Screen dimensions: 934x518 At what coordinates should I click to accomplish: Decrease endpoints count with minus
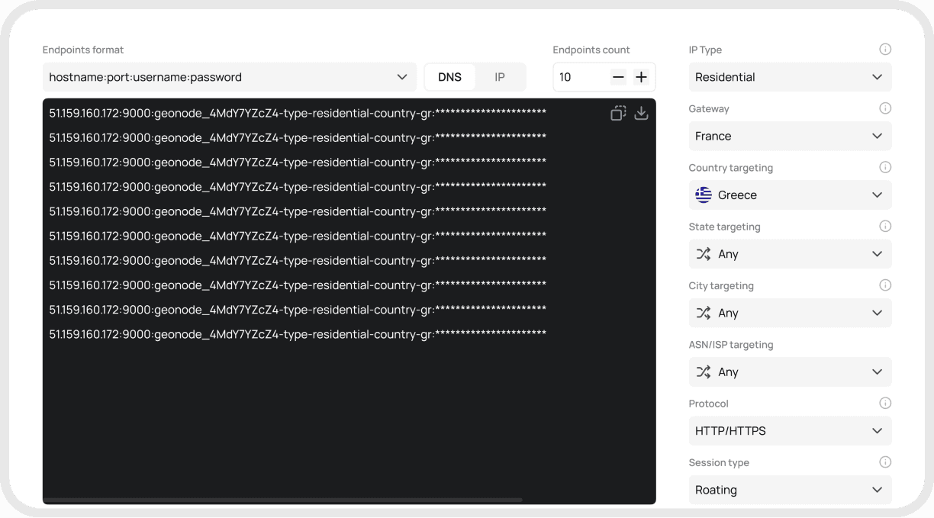point(618,77)
